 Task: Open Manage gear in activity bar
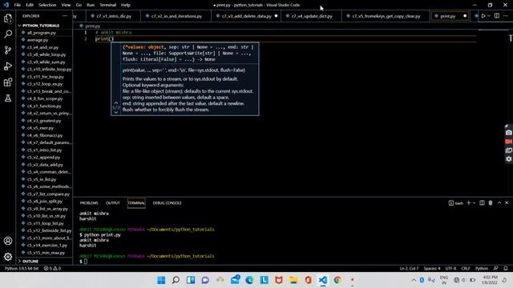click(8, 257)
